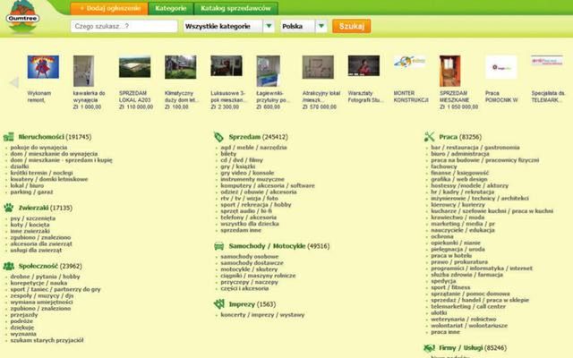Click samochody osobowe link
The height and width of the screenshot is (358, 573).
(249, 257)
